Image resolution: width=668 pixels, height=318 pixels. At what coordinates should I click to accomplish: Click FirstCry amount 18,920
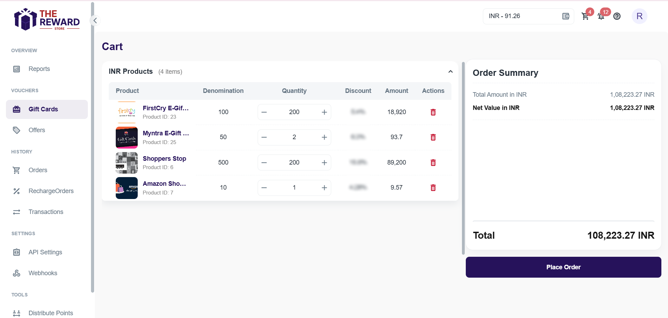point(396,112)
